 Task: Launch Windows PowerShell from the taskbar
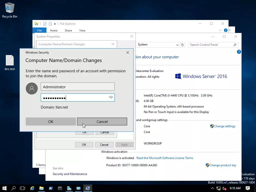pyautogui.click(x=51, y=188)
